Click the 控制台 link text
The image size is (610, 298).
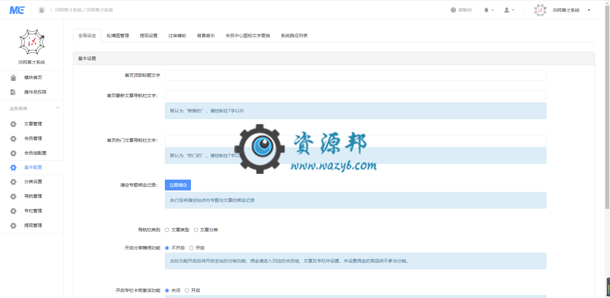click(465, 10)
